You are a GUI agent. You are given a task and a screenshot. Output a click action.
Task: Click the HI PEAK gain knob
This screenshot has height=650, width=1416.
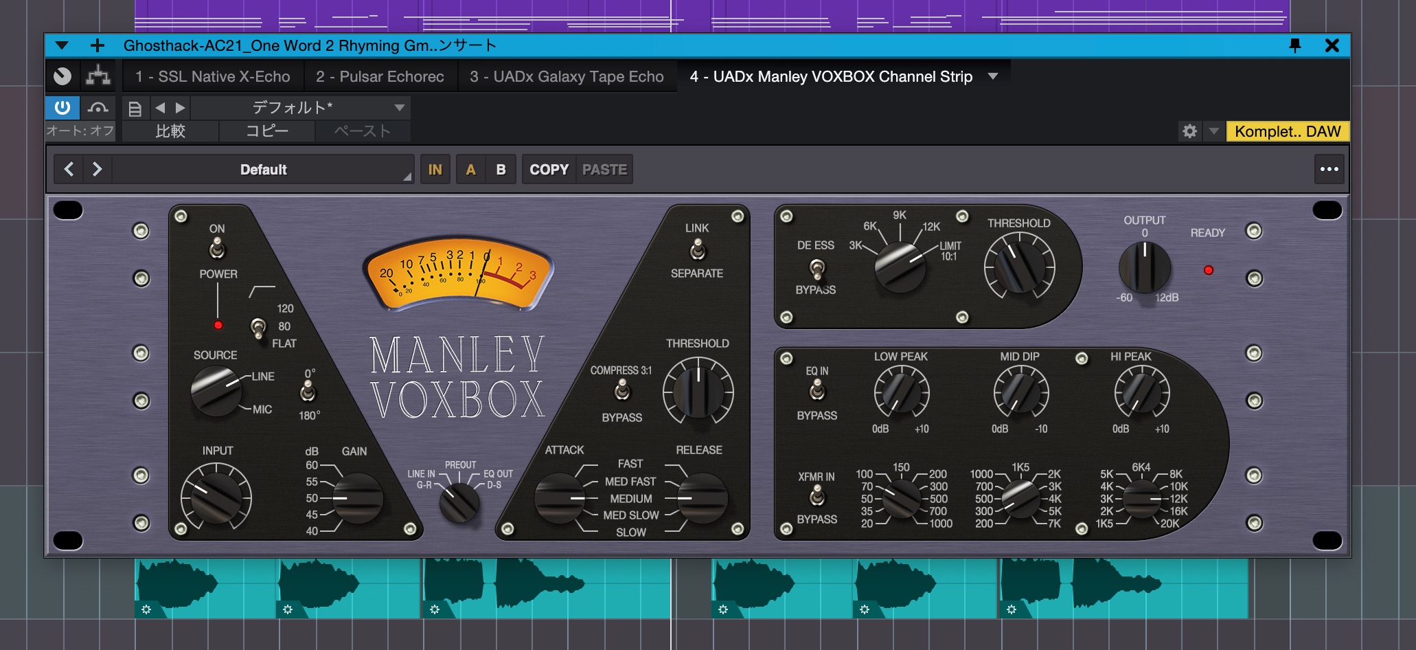coord(1141,392)
